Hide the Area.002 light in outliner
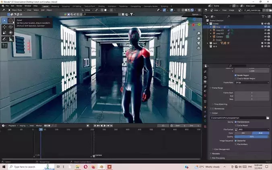The image size is (272, 170). click(x=265, y=33)
